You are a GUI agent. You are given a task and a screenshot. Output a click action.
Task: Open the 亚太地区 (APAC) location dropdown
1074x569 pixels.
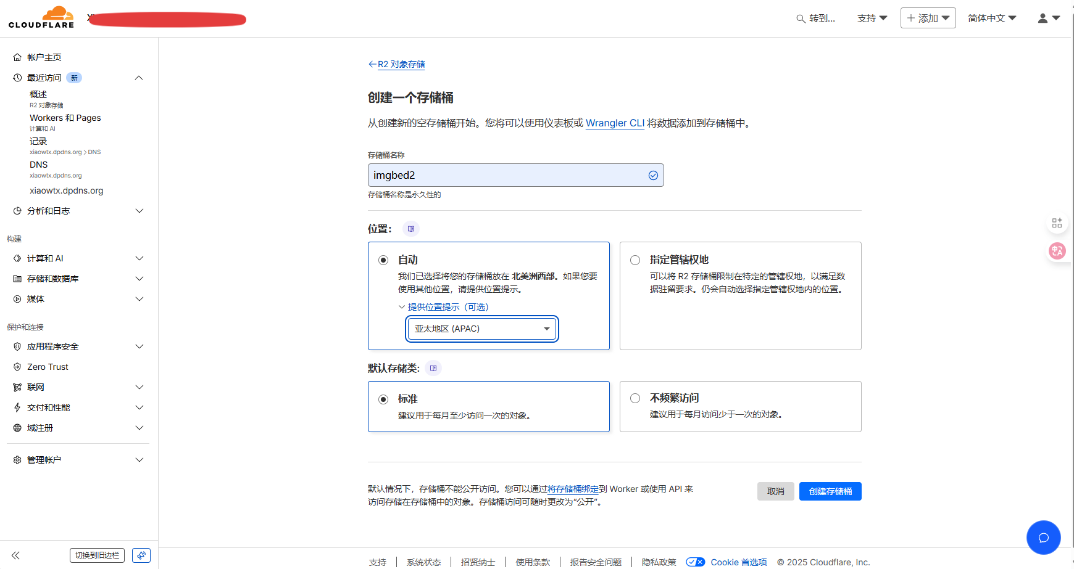pyautogui.click(x=481, y=329)
